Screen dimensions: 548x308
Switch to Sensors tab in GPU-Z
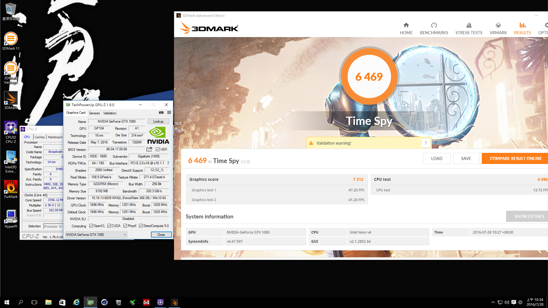94,113
